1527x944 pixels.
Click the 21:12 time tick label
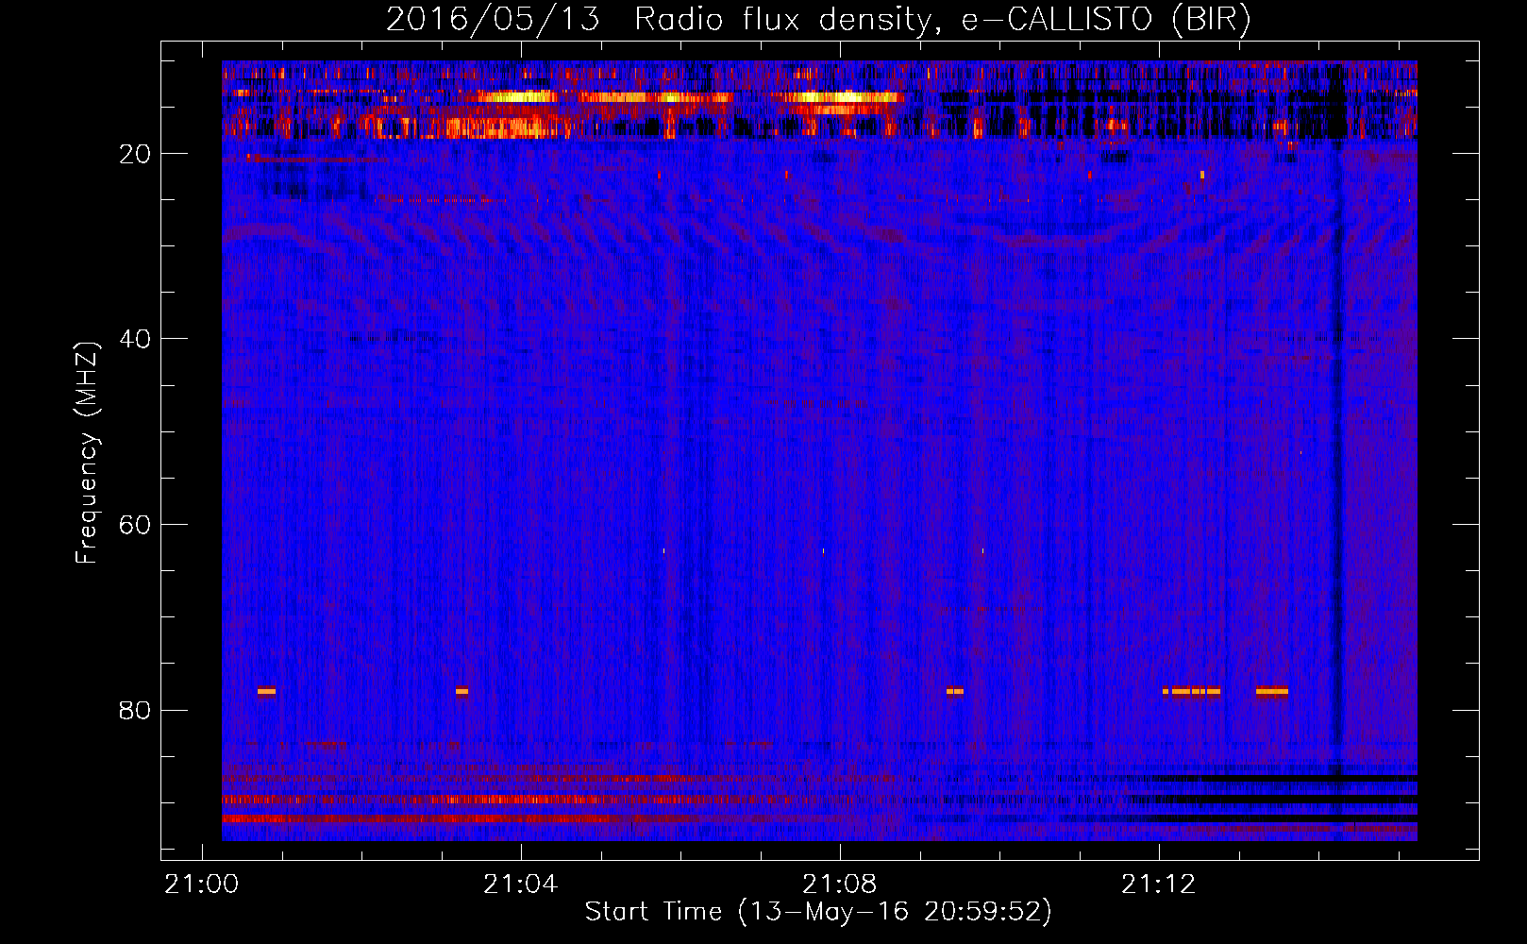1158,885
